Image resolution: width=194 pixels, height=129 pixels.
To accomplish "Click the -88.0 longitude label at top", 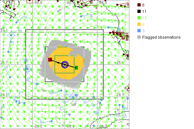I will pyautogui.click(x=38, y=2).
